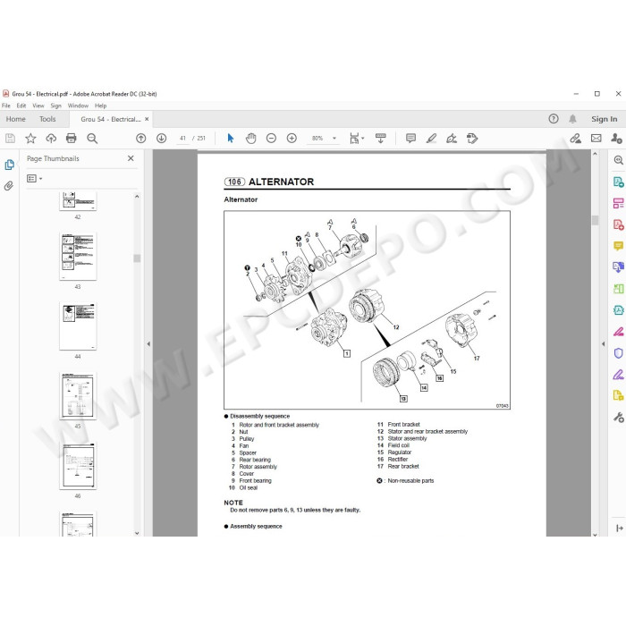Toggle the scrolling read mode icon
This screenshot has height=626, width=626.
380,139
